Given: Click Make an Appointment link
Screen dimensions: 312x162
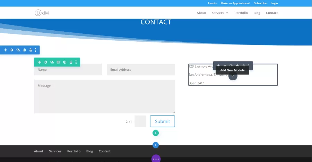Looking at the screenshot, I should (235, 3).
